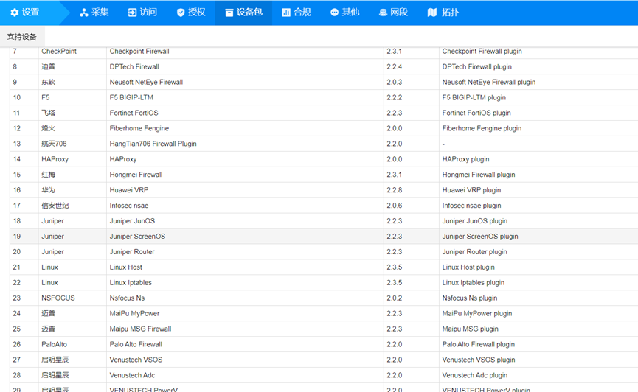Select Venustech Adc device name
638x392 pixels.
tap(132, 376)
